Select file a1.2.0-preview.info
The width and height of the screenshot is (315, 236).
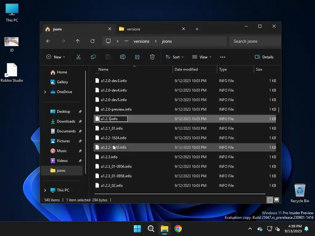point(185,109)
